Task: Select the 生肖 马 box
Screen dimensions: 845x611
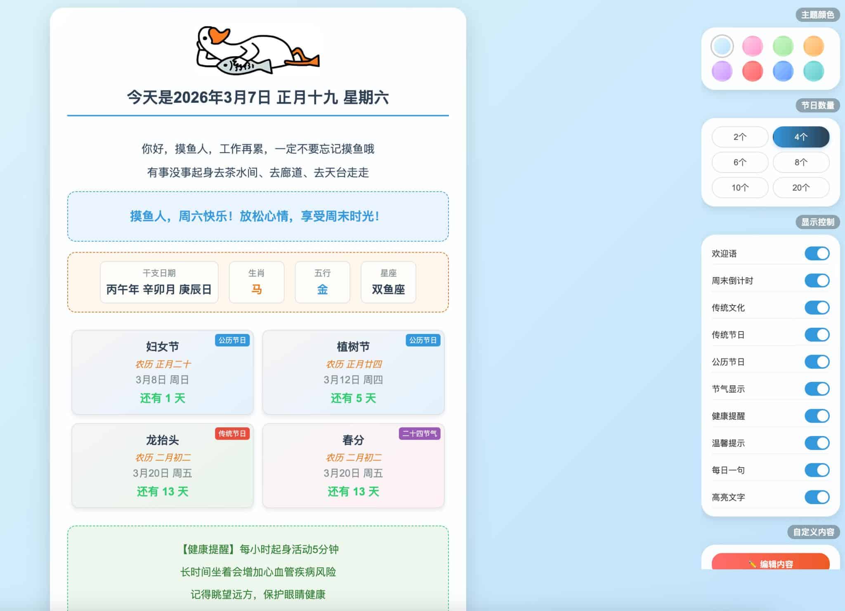Action: coord(257,282)
